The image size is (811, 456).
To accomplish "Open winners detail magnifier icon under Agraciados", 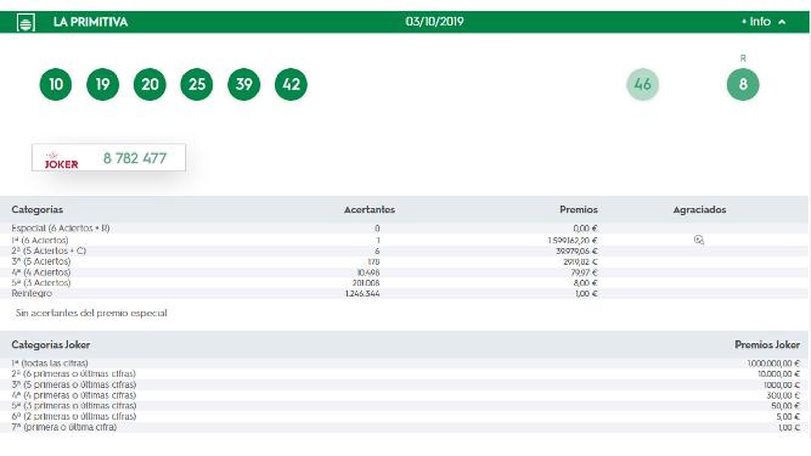I will 699,240.
